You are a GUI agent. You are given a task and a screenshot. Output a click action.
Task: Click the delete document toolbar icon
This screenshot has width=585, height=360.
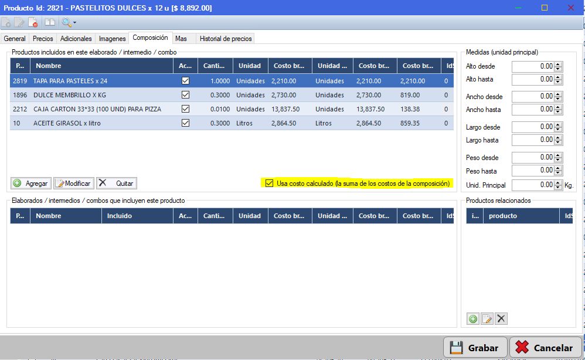coord(33,23)
